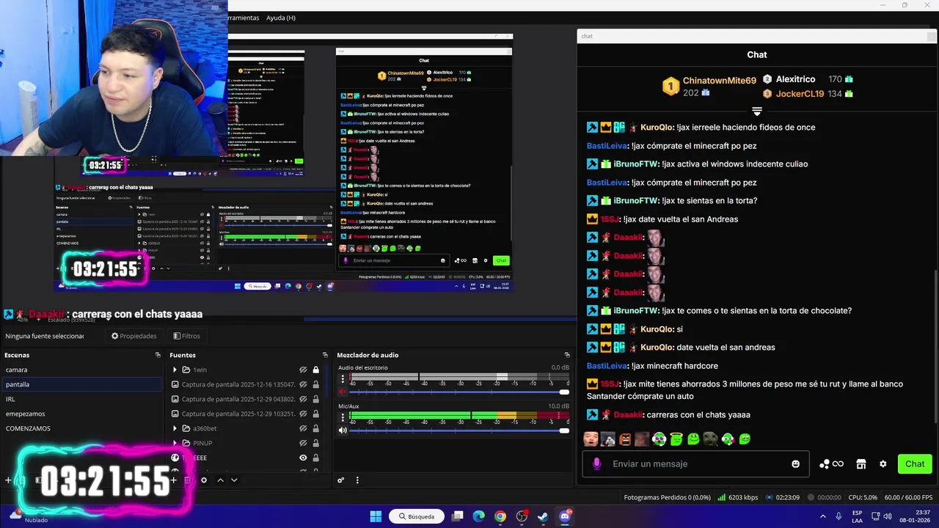This screenshot has width=939, height=528.
Task: Show Captura de pantalla 2025-12-16 source
Action: 303,384
